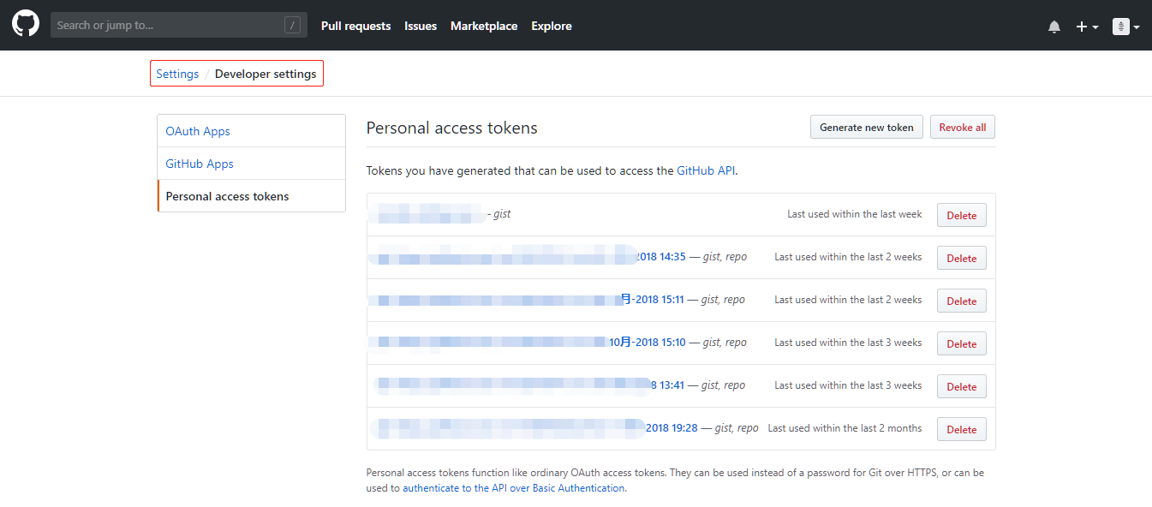Open the GitHub API link

pos(706,170)
